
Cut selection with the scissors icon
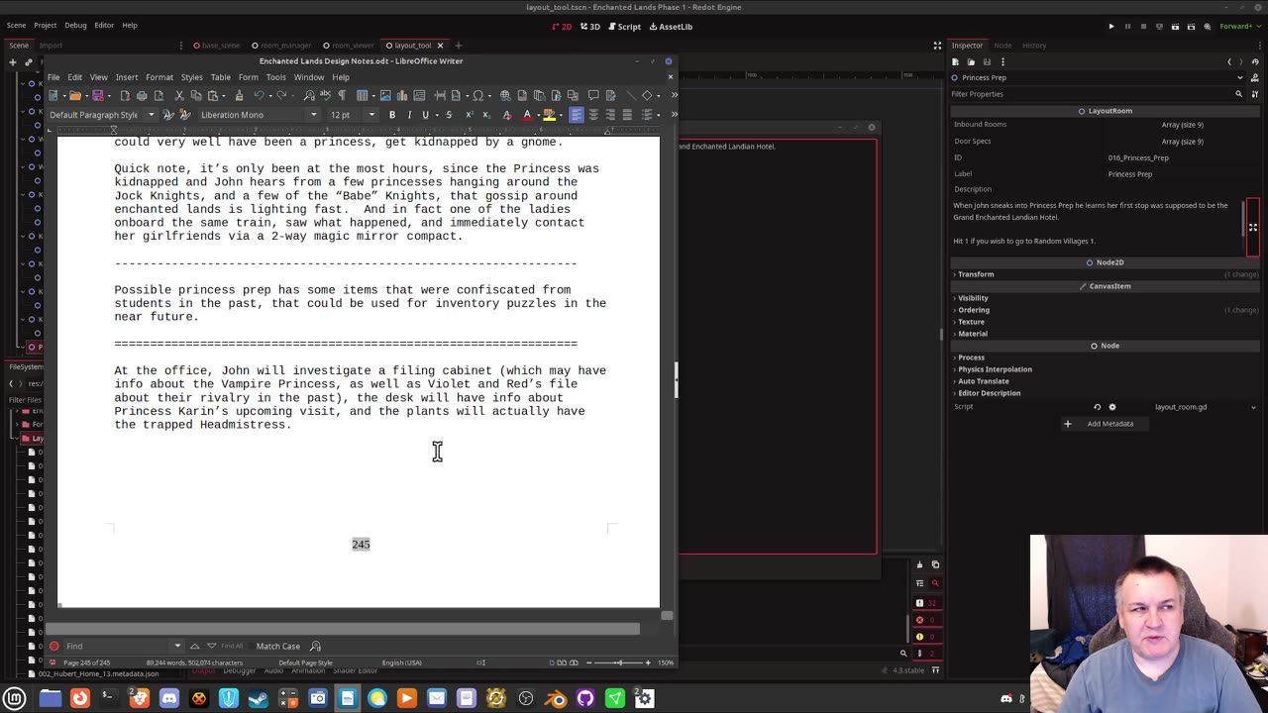point(179,95)
